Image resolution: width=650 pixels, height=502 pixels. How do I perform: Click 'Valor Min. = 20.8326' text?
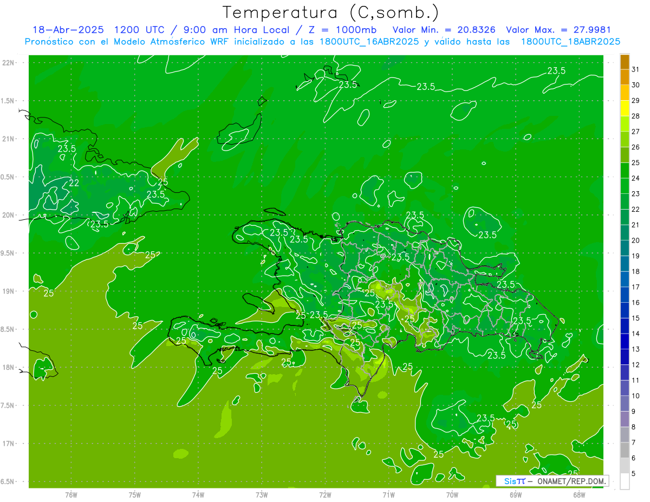444,30
